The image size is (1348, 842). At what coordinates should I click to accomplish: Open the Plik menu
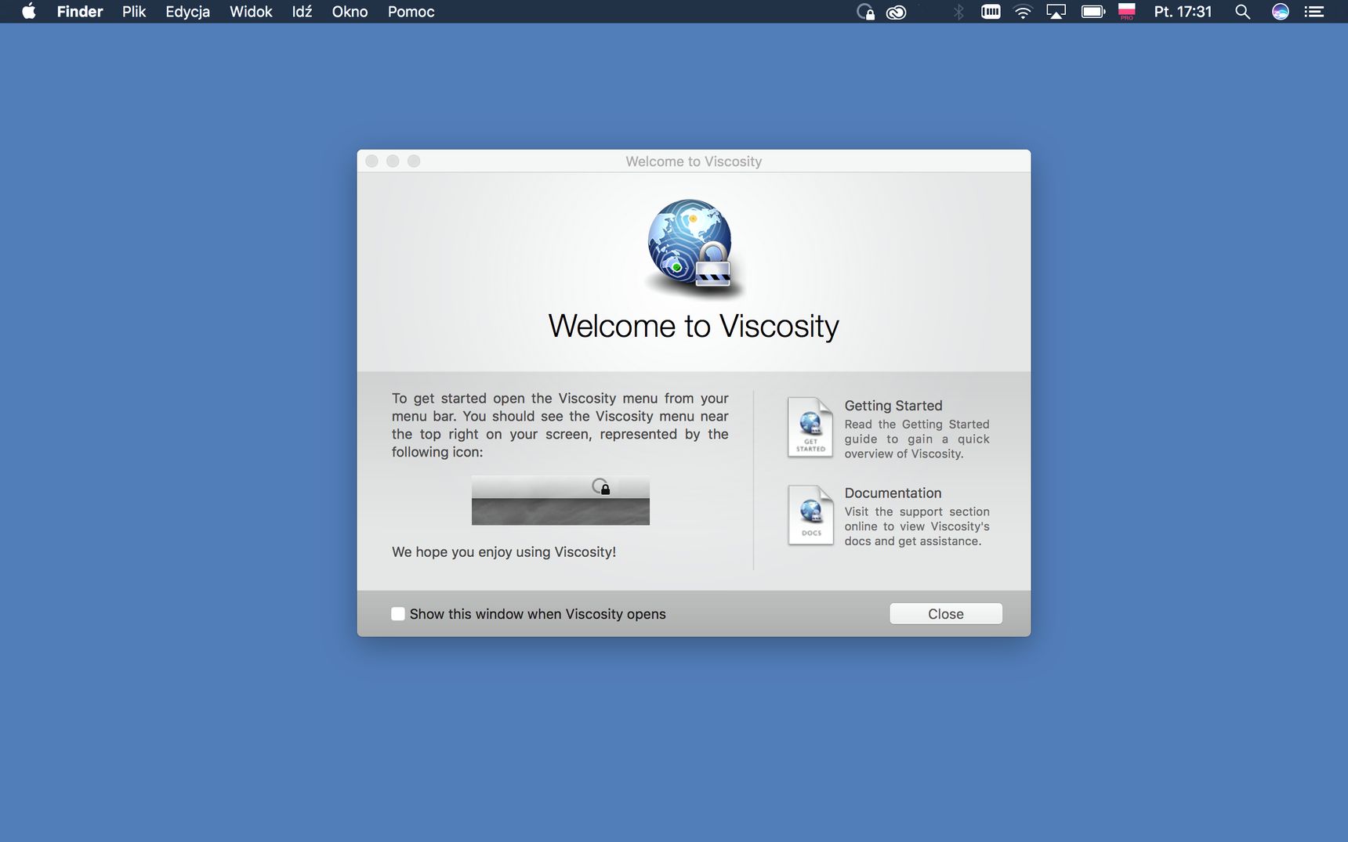click(134, 12)
